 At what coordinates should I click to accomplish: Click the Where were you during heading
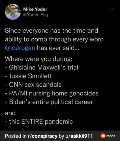(x=39, y=59)
